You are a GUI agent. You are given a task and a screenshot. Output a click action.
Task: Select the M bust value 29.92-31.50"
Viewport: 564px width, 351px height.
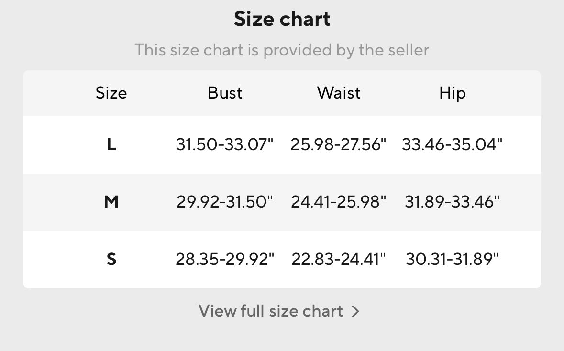click(x=225, y=202)
